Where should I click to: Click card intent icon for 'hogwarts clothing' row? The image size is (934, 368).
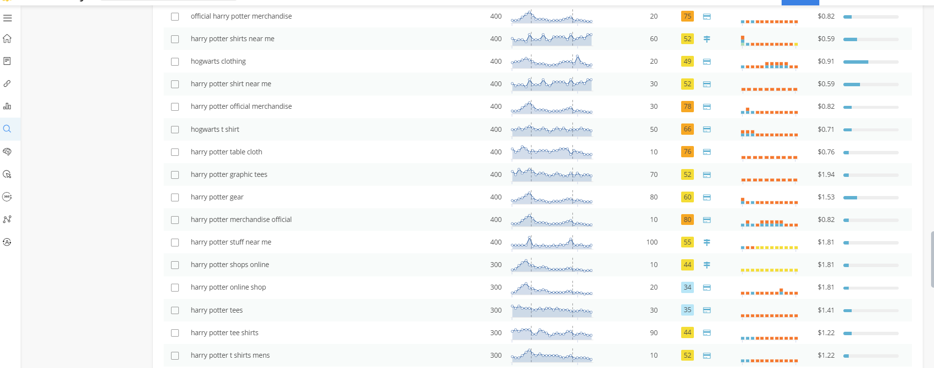[707, 62]
